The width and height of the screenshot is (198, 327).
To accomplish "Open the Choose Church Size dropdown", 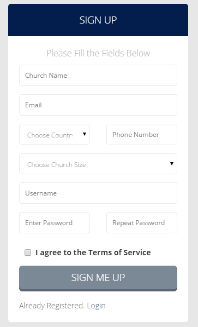I will click(x=98, y=164).
